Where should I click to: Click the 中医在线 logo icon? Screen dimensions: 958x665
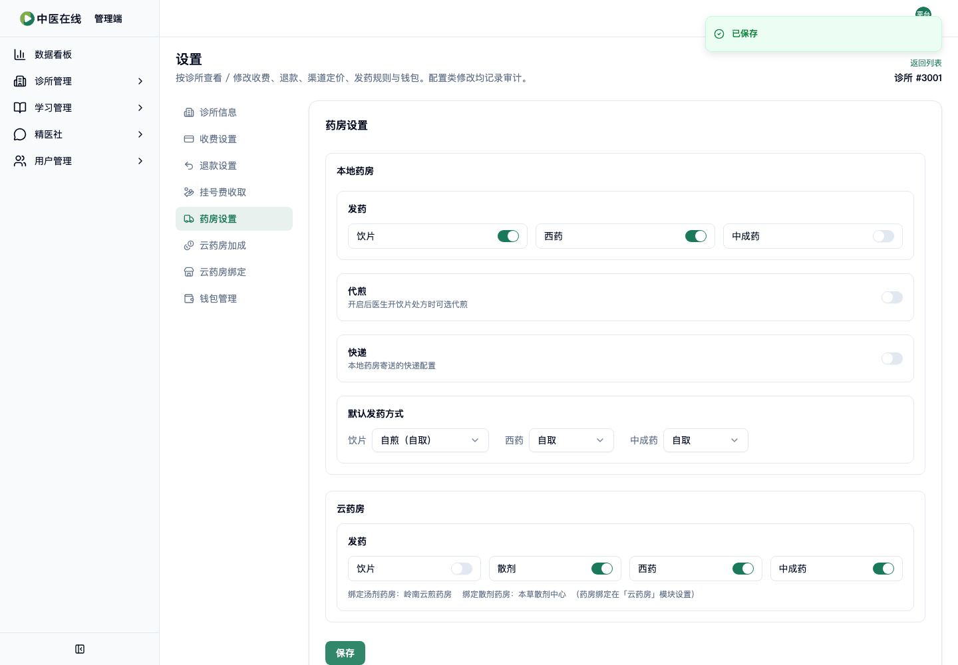[27, 19]
